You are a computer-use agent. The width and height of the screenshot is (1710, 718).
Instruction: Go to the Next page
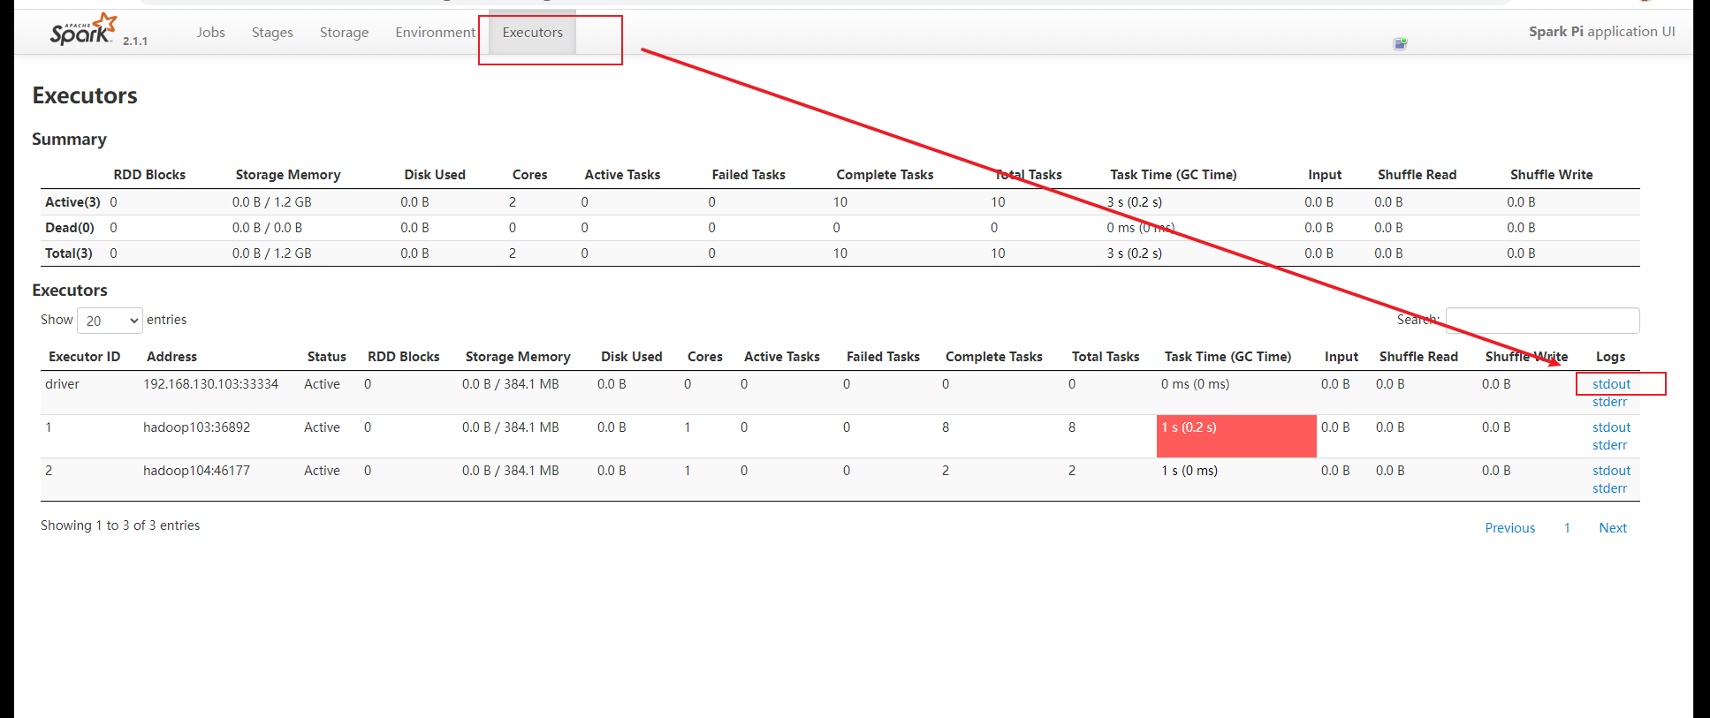pyautogui.click(x=1612, y=528)
